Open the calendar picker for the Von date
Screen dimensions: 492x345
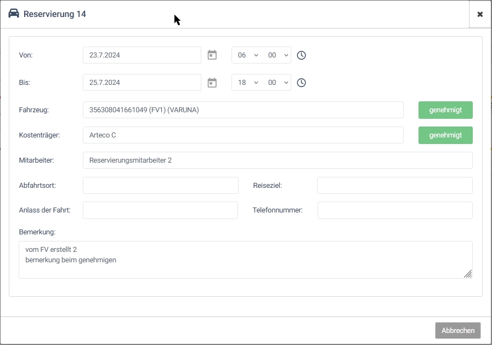(x=212, y=55)
